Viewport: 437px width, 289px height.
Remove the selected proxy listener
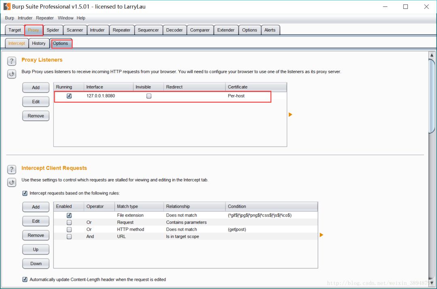[x=36, y=116]
